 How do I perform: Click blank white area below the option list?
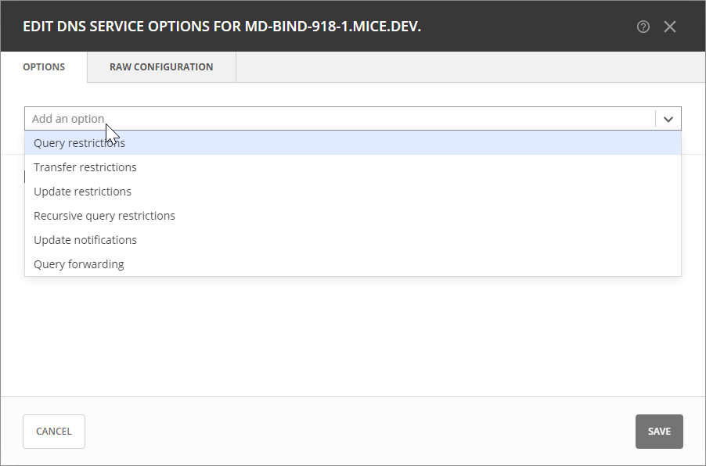click(x=352, y=336)
